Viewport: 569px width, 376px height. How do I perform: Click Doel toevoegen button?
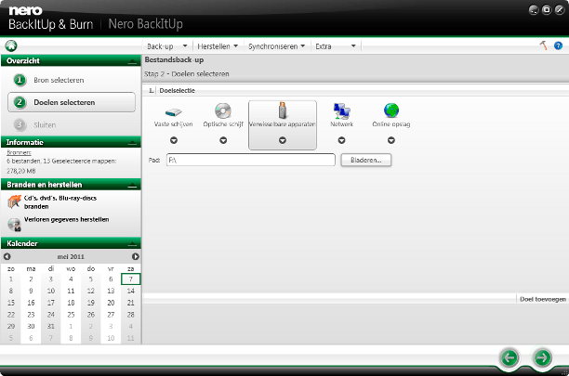[x=543, y=299]
